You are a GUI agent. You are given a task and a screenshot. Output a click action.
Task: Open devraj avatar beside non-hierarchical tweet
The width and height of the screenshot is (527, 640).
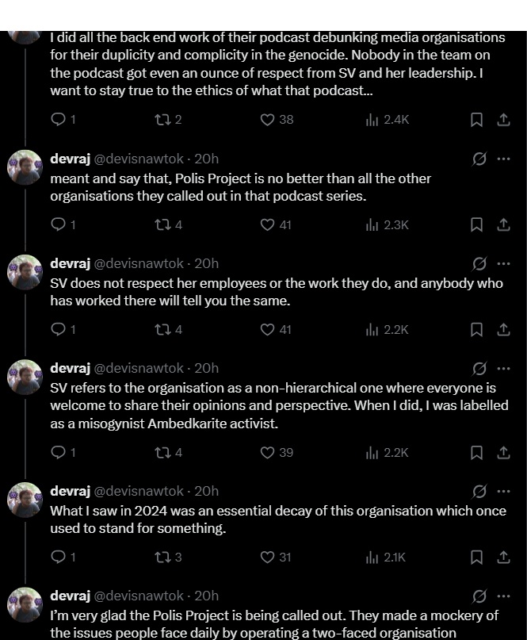(x=25, y=377)
